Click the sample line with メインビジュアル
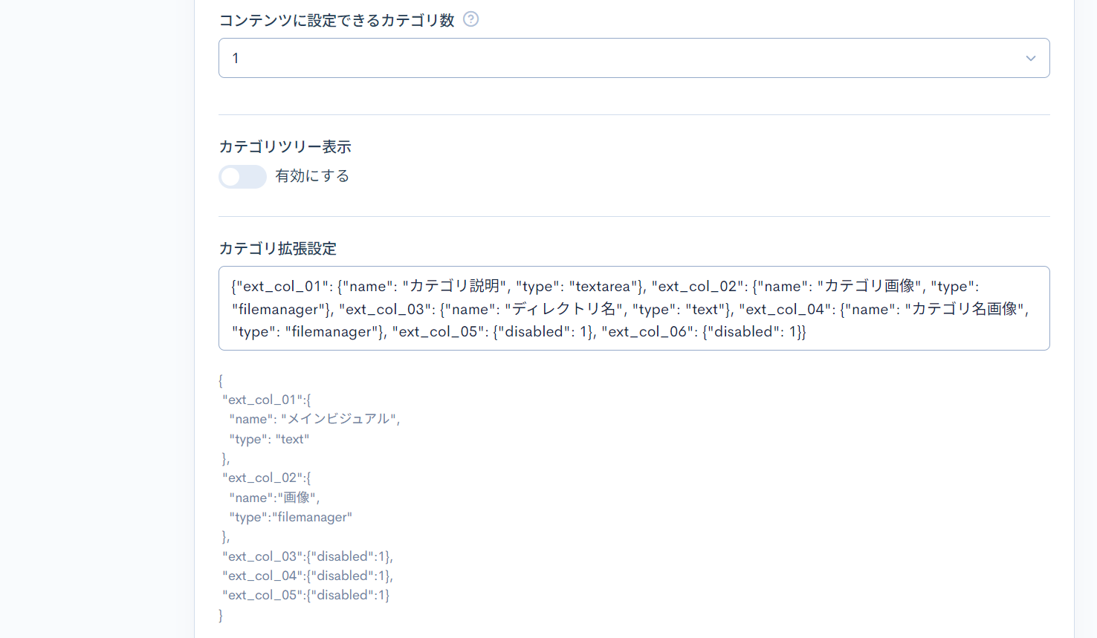1097x638 pixels. coord(314,419)
